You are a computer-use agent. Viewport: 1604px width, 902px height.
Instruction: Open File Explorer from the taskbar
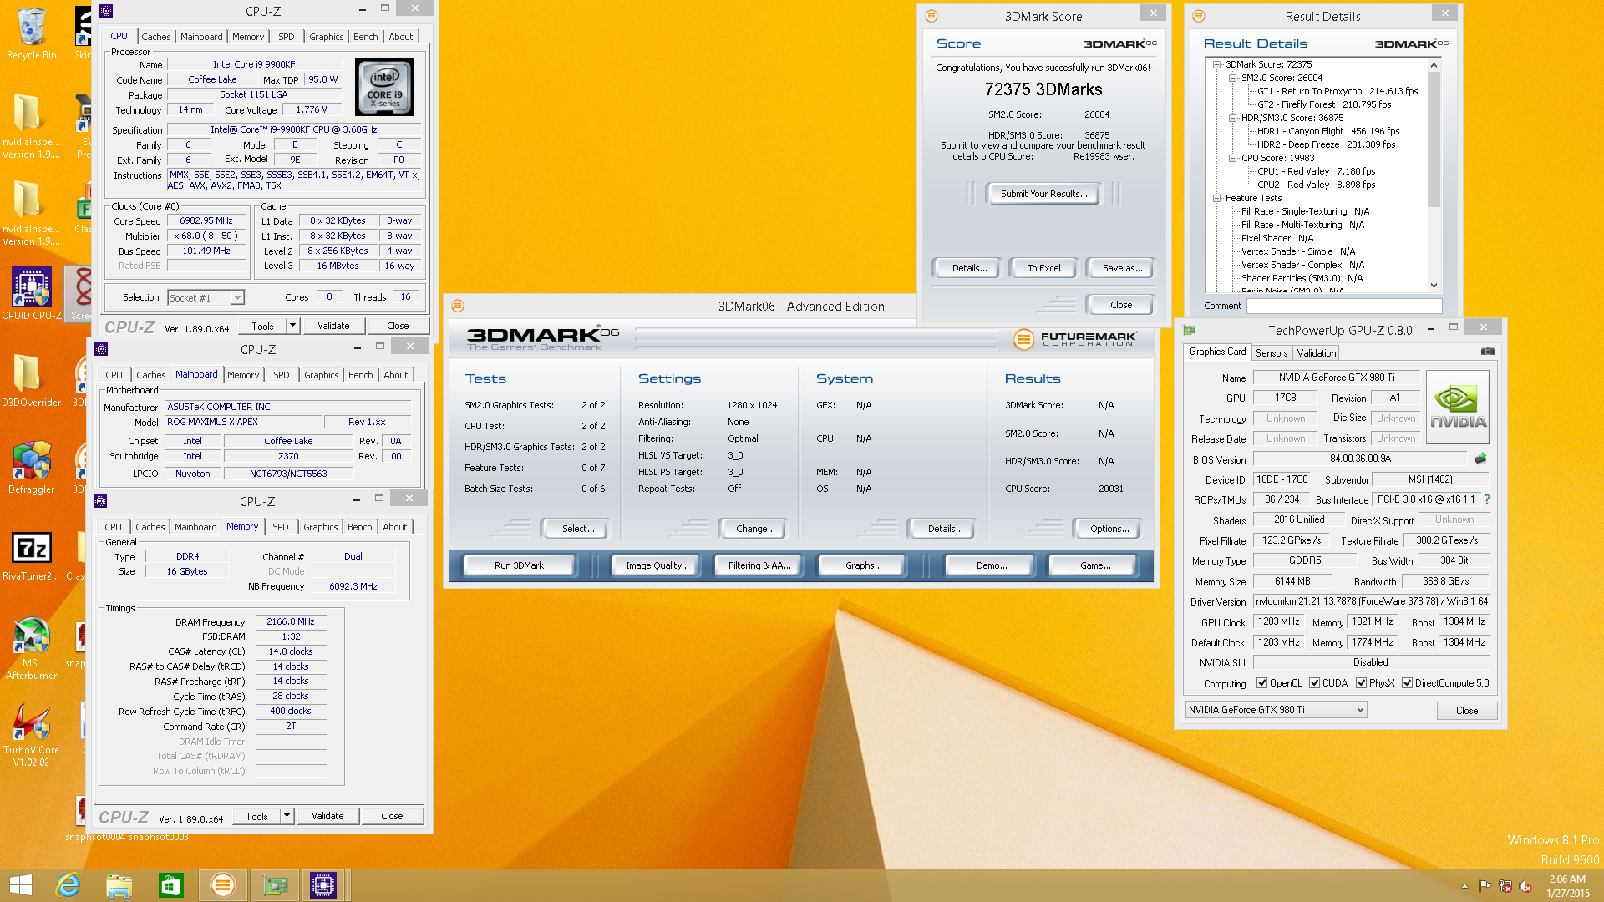(119, 885)
